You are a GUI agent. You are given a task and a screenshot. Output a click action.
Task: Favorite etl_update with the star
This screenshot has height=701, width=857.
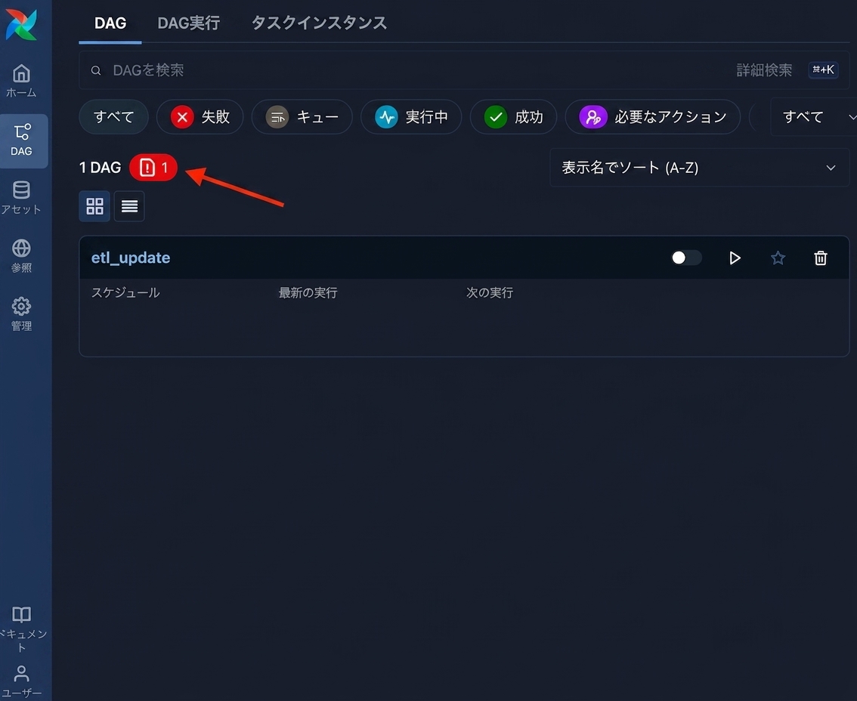click(x=778, y=258)
